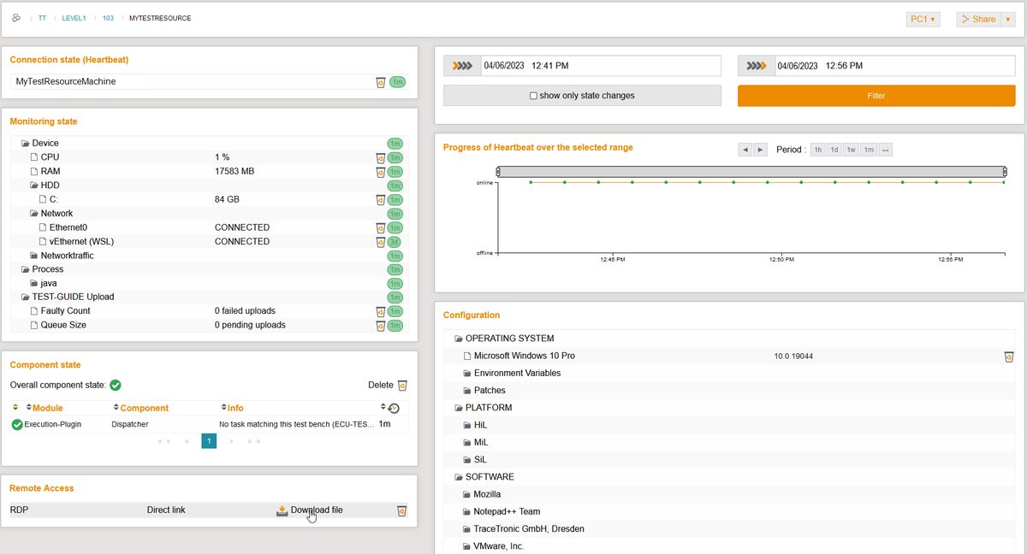This screenshot has height=554, width=1027.
Task: Open the RDP Direct link
Action: point(165,510)
